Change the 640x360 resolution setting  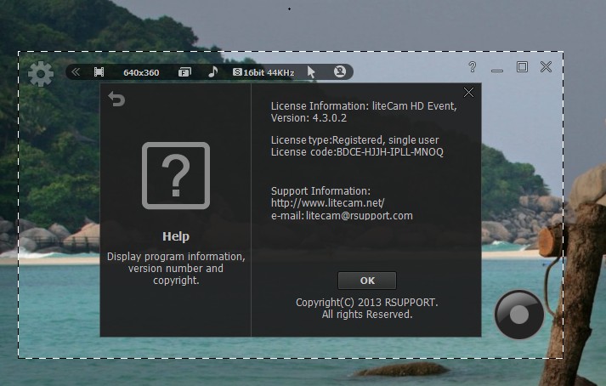141,73
